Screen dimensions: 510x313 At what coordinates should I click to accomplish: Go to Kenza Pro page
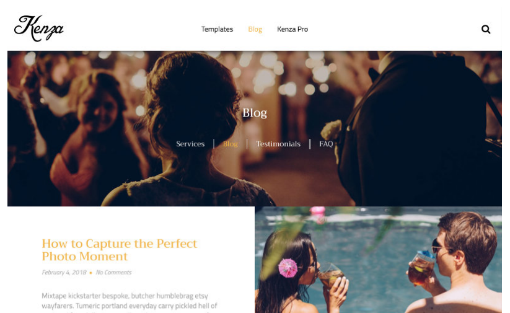click(292, 29)
